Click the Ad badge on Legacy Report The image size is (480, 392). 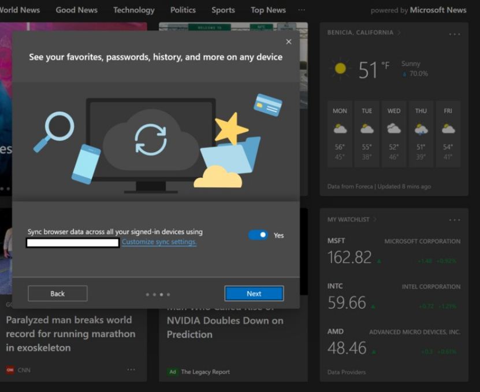point(172,372)
